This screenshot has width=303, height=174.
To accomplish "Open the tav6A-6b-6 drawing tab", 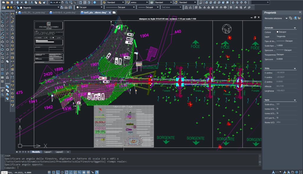I will 62,12.
